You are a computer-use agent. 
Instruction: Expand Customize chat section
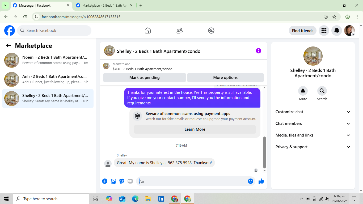tap(313, 112)
